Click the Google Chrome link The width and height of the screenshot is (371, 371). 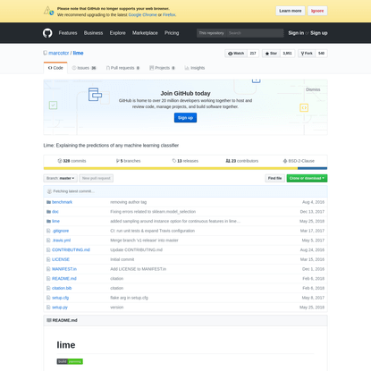pyautogui.click(x=143, y=14)
